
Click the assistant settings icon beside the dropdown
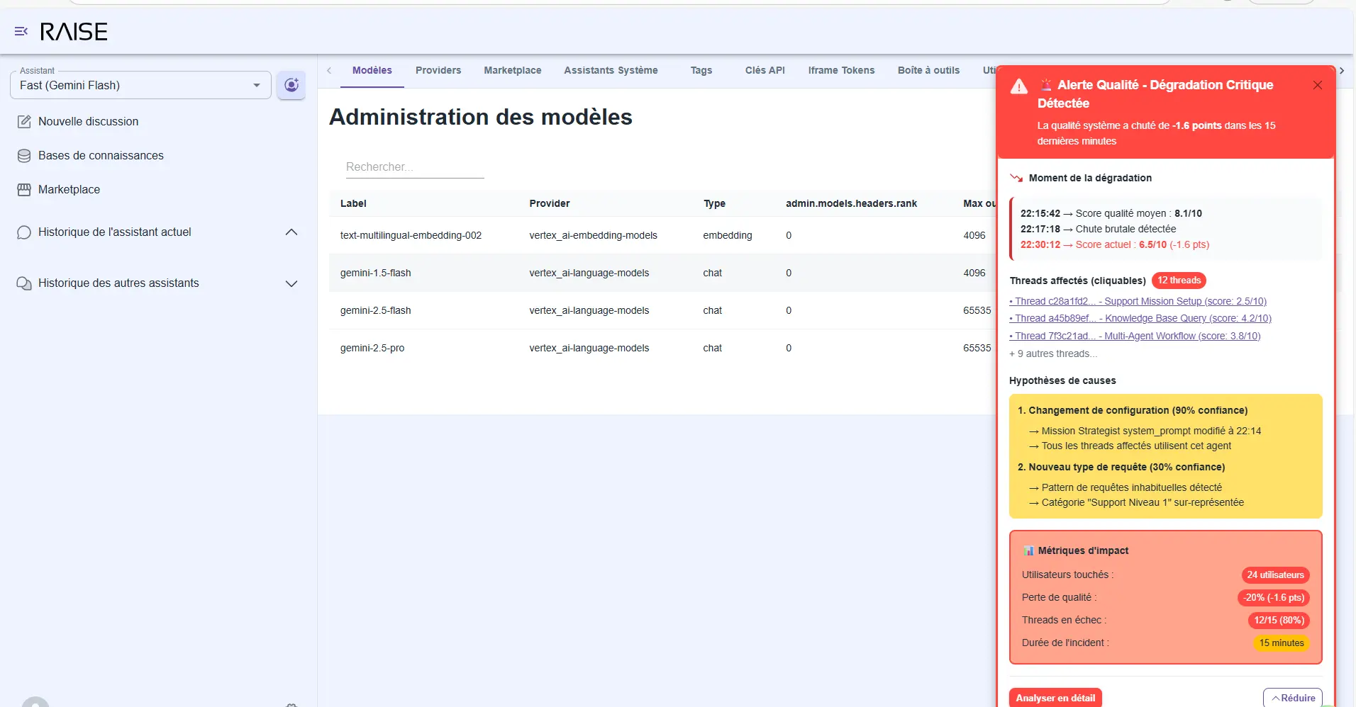click(291, 85)
